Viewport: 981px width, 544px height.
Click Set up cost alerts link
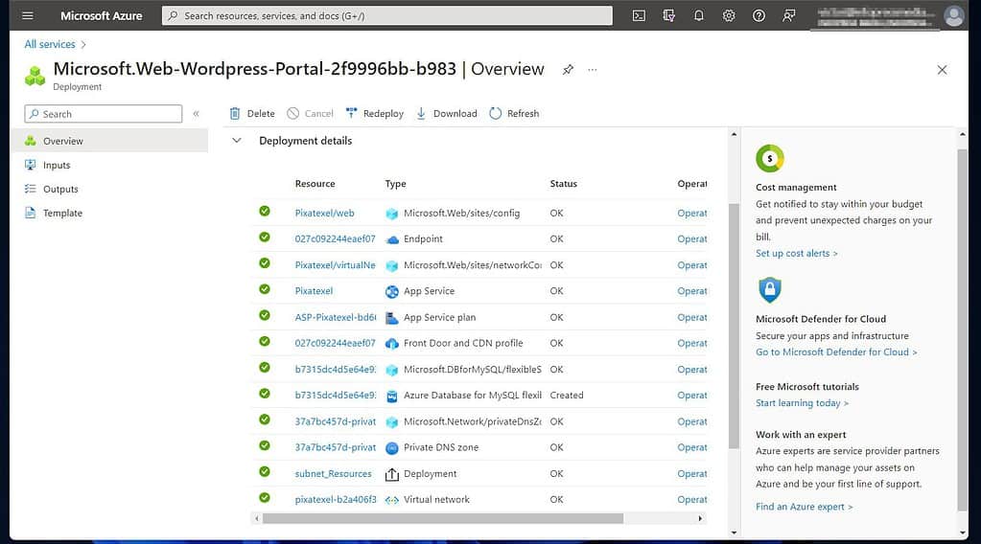(x=797, y=253)
